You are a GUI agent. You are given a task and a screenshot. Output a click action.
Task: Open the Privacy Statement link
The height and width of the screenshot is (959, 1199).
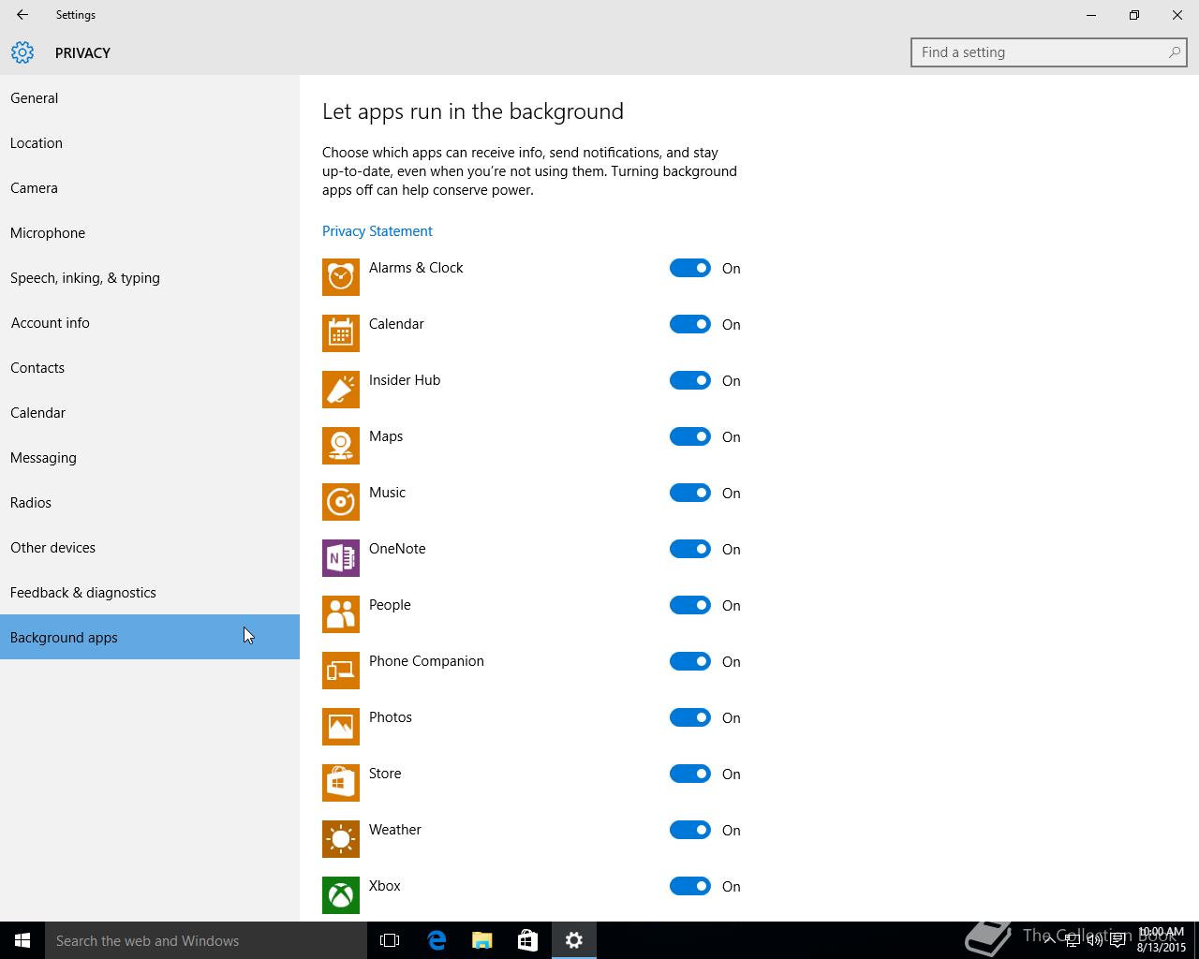[x=377, y=230]
